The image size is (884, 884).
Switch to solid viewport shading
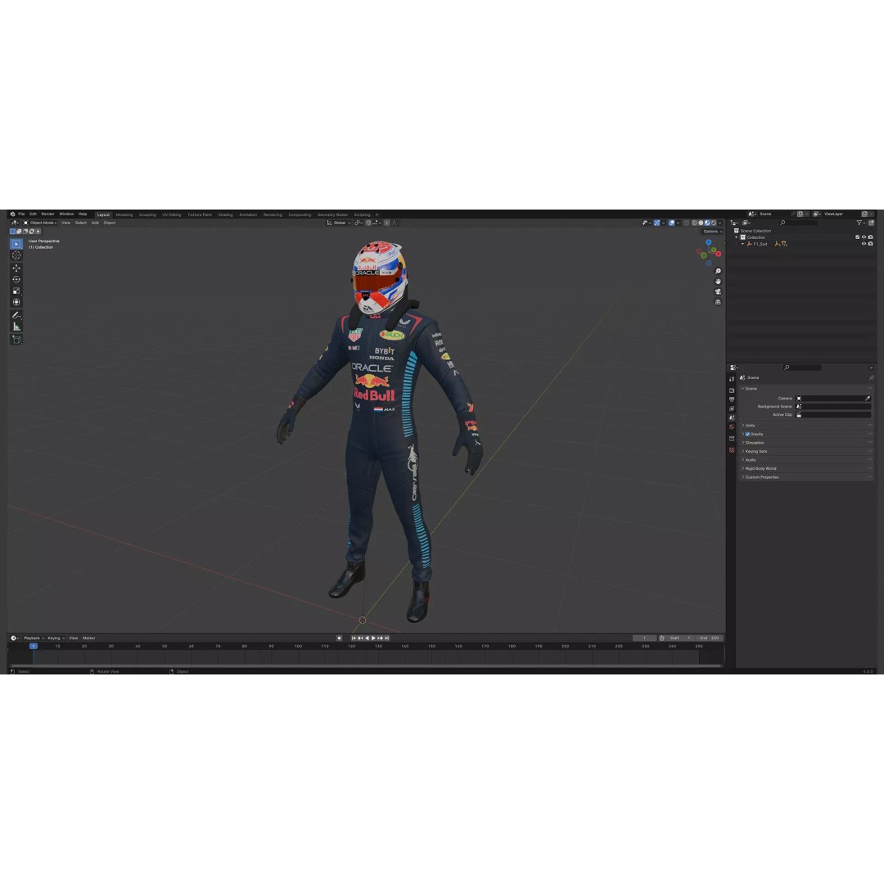point(701,223)
